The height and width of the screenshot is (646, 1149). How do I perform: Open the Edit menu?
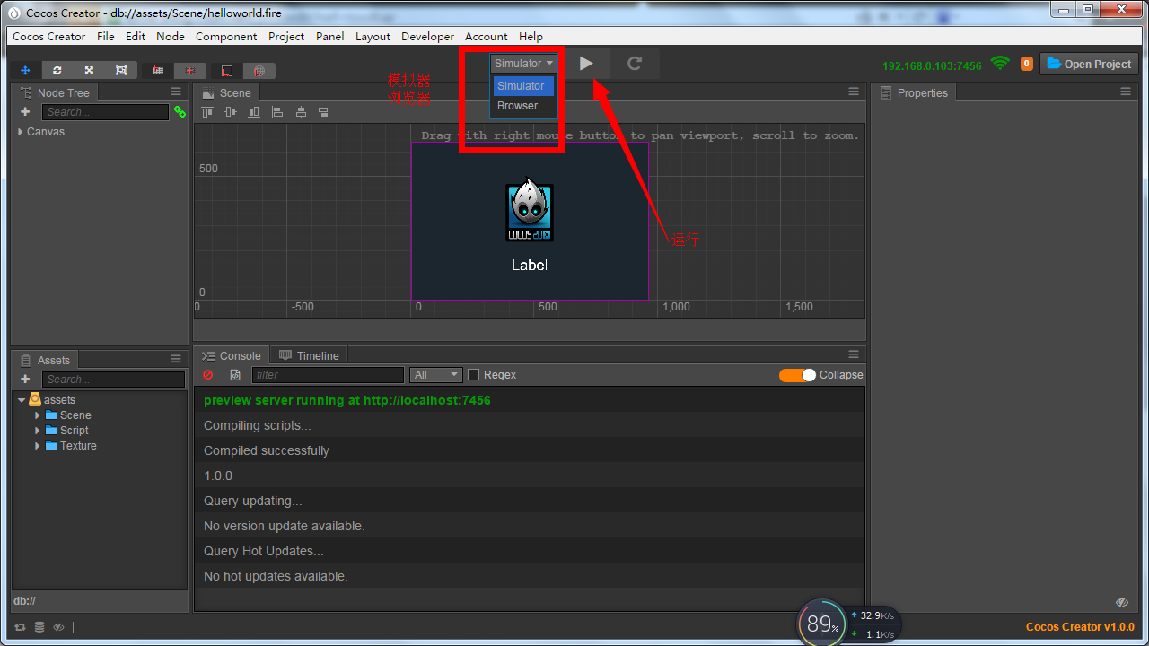pyautogui.click(x=136, y=37)
